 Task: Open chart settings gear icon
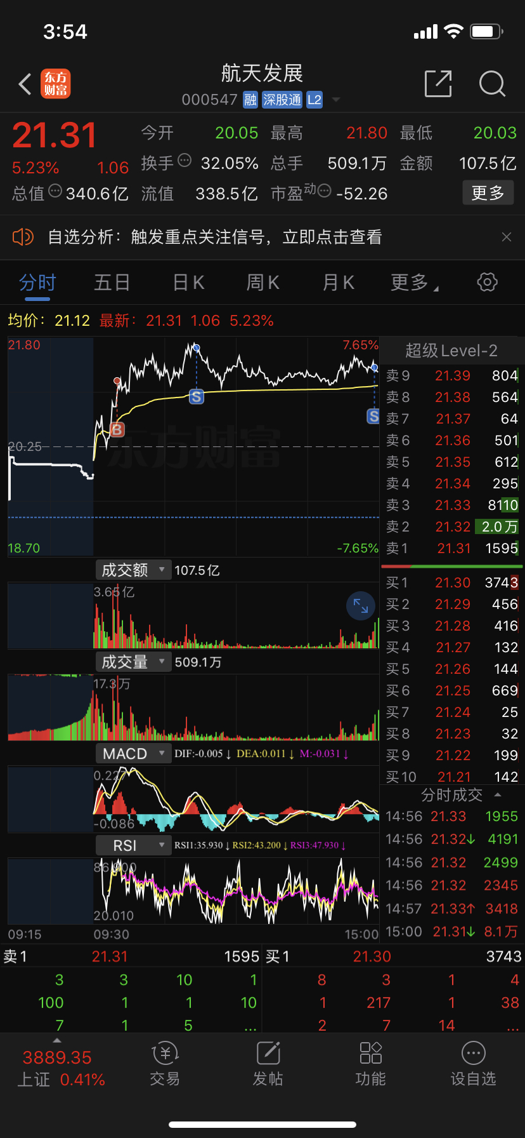(x=487, y=283)
